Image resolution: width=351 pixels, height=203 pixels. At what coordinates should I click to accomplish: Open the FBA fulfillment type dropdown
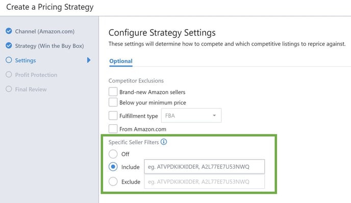[x=191, y=116]
